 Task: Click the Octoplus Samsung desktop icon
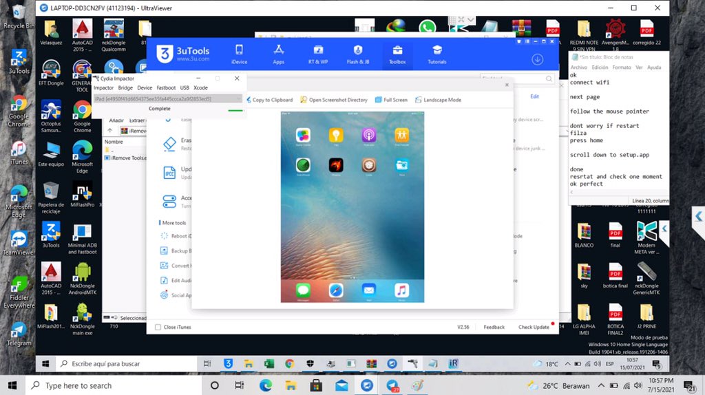pos(51,116)
